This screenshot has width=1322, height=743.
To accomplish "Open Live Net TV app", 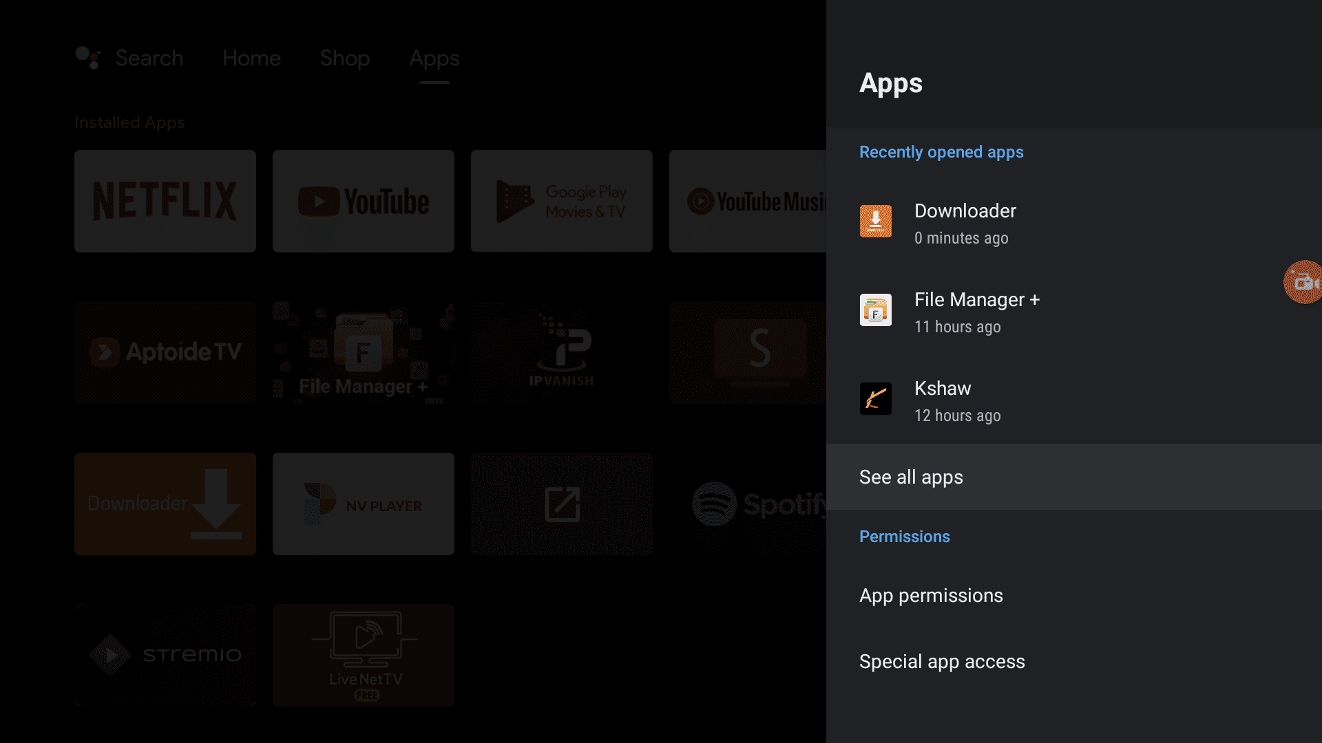I will click(x=363, y=656).
